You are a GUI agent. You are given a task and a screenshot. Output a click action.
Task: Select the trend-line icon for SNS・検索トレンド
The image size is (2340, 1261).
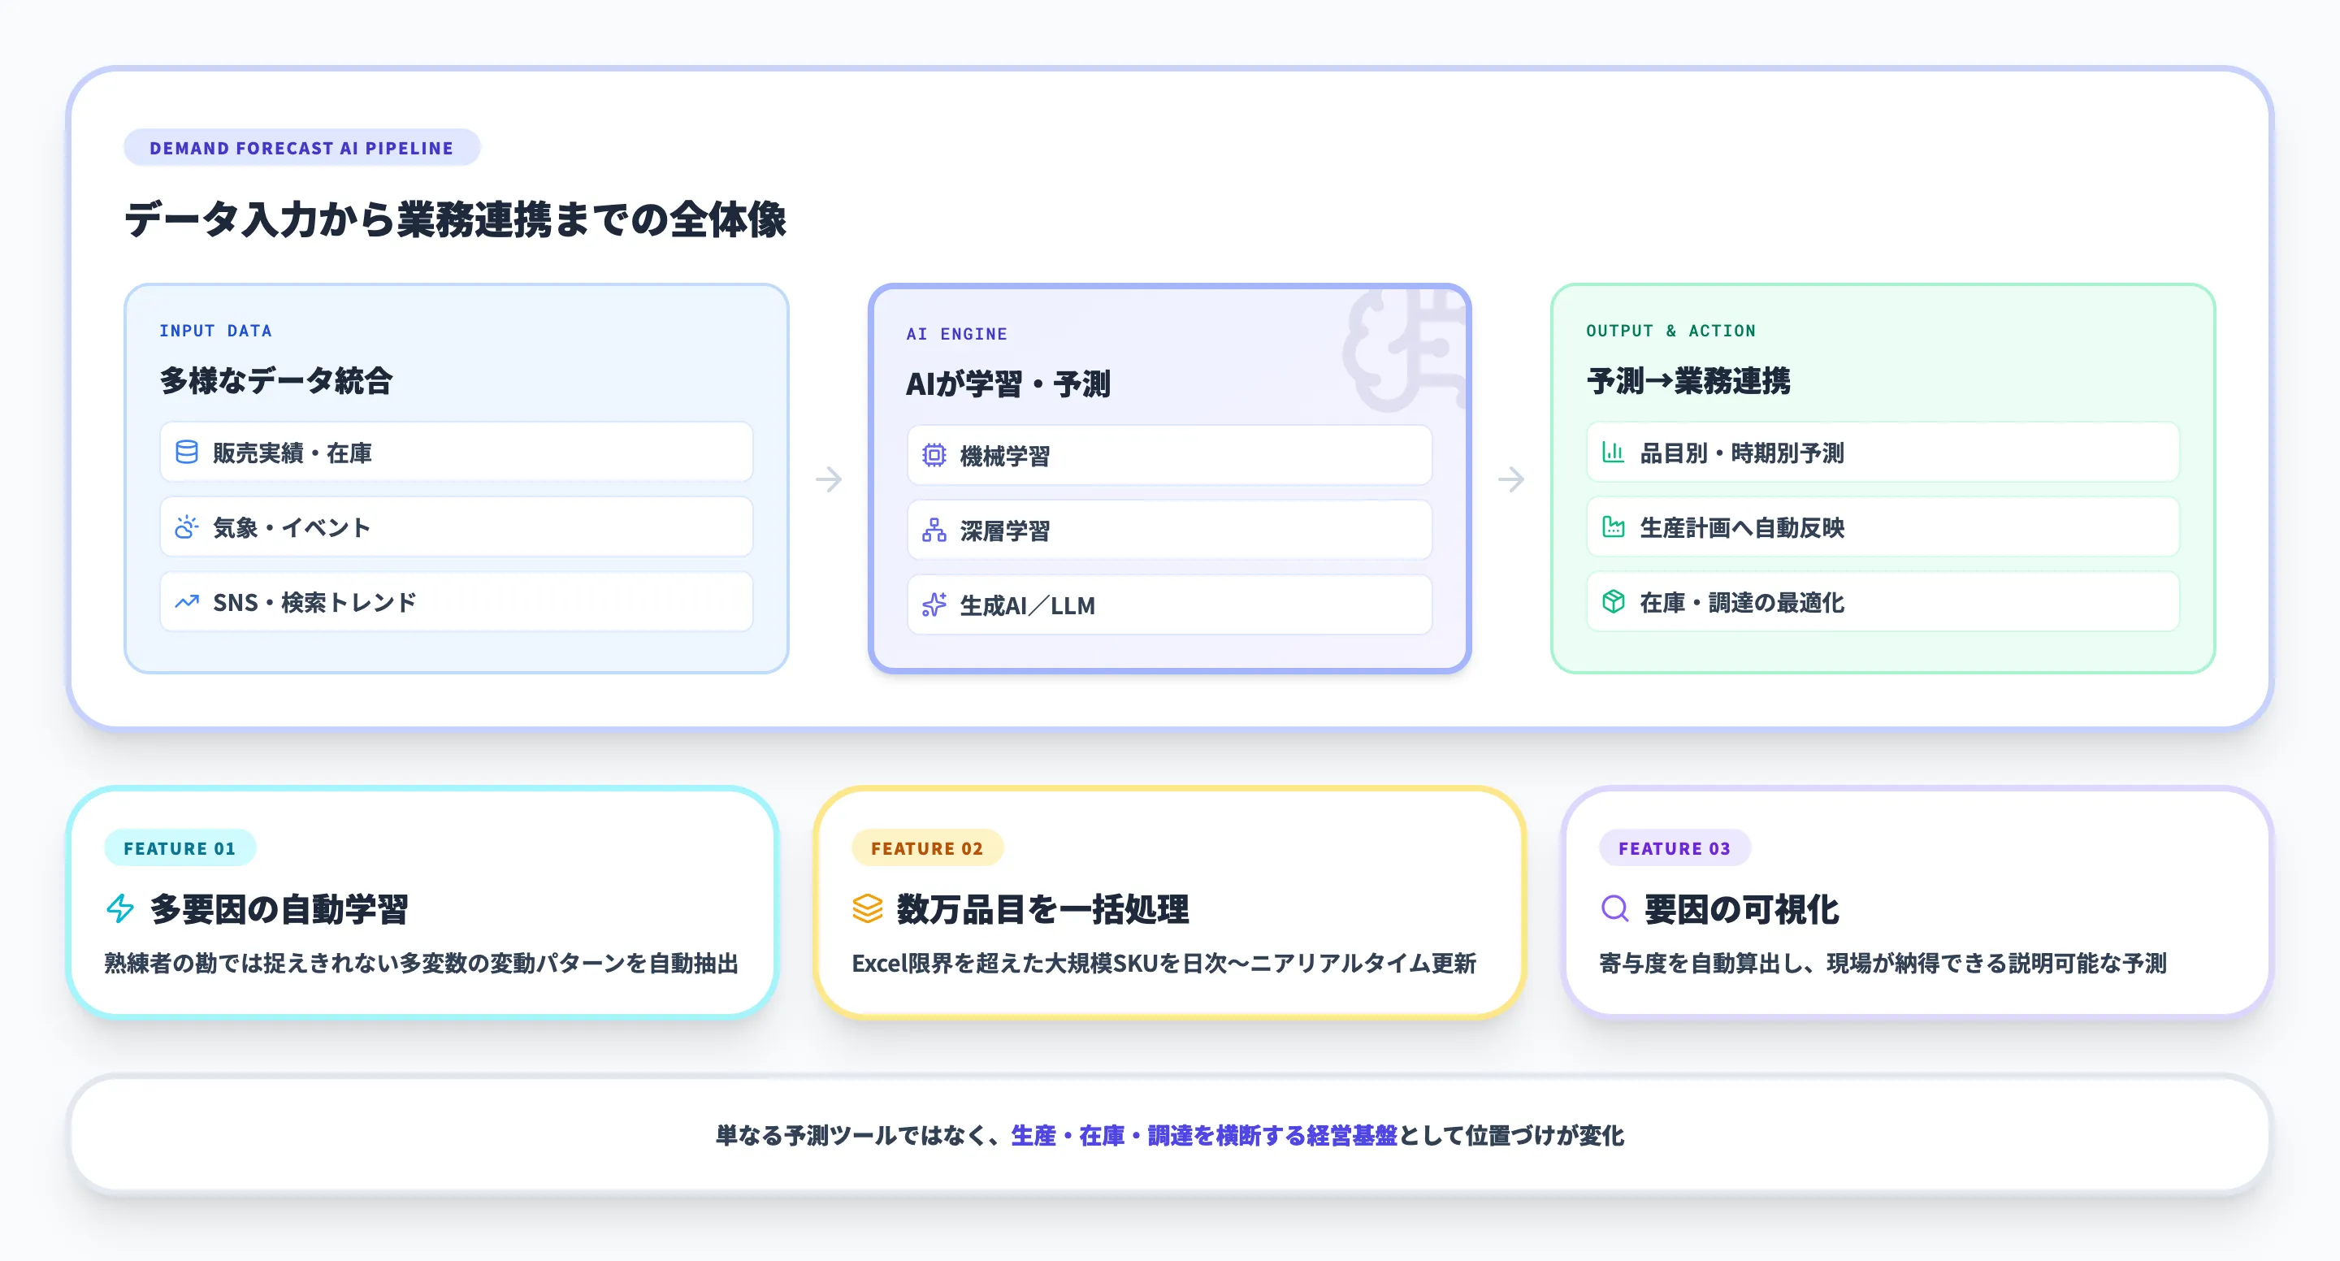tap(186, 601)
